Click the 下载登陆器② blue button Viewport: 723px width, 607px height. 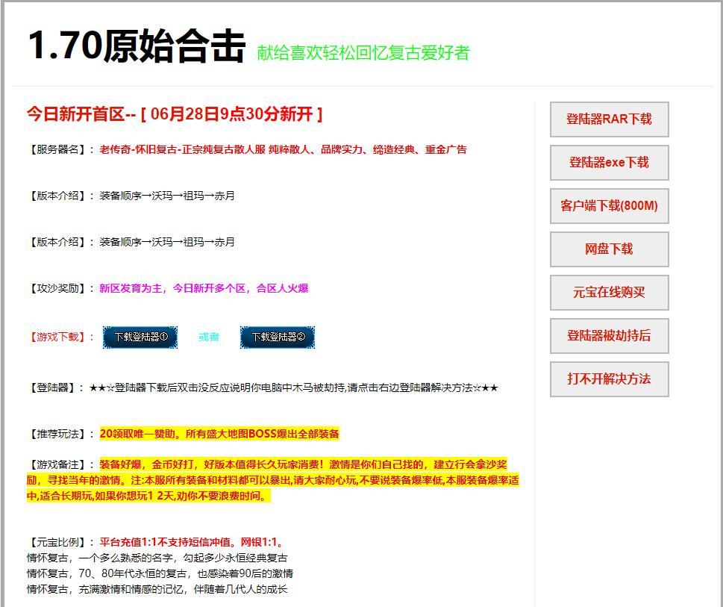(x=277, y=337)
